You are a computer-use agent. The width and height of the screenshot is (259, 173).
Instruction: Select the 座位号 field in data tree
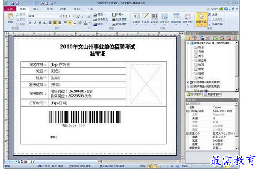tap(202, 60)
